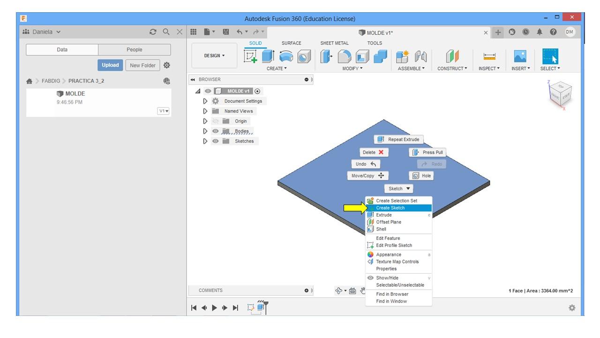
Task: Open data panel settings gear next to New Folder
Action: 167,65
